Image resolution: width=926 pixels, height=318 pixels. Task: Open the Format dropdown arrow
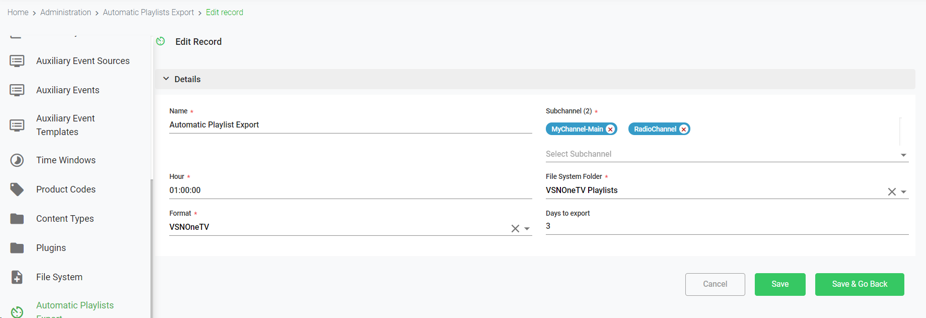527,229
